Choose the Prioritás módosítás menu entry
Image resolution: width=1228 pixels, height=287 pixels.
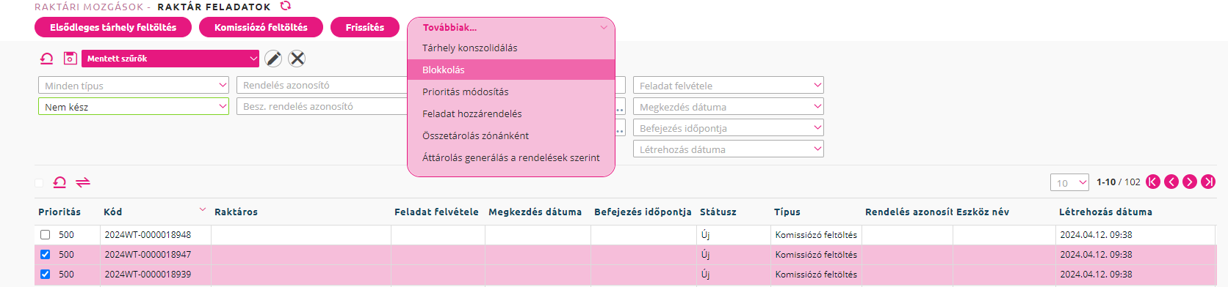click(x=510, y=92)
